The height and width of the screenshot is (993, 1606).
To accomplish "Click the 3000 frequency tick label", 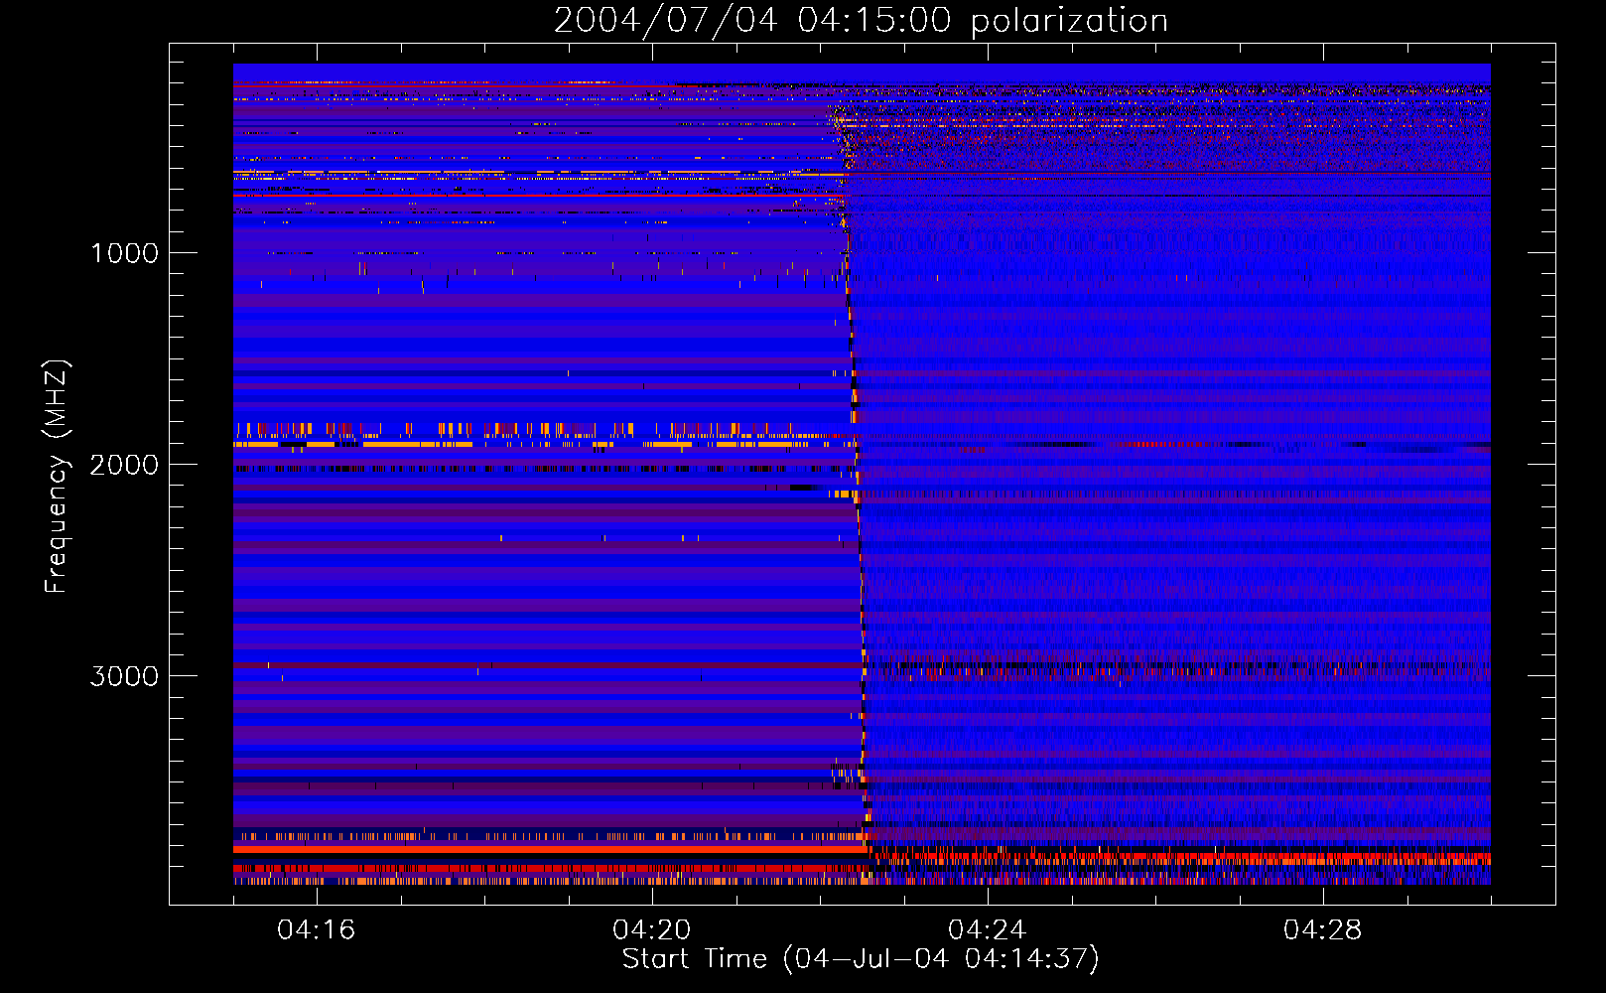I will 124,676.
